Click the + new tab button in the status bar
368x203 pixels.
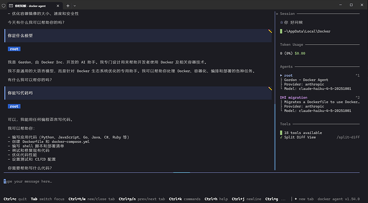click(304, 199)
